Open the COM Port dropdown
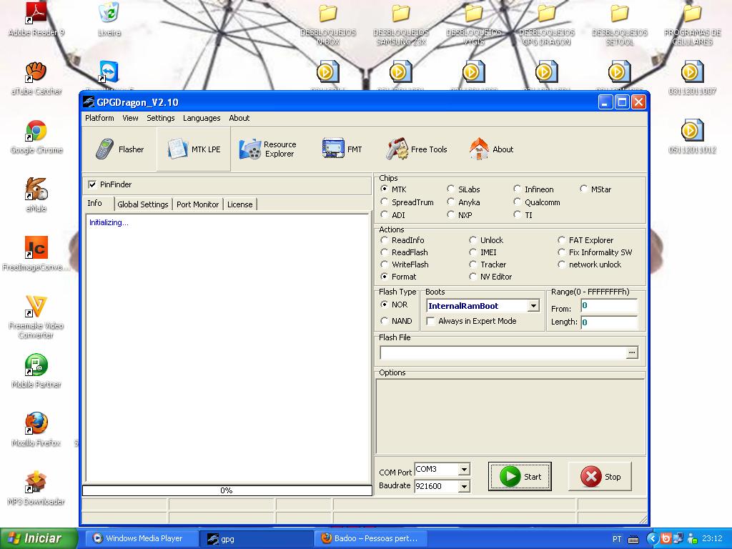 464,470
